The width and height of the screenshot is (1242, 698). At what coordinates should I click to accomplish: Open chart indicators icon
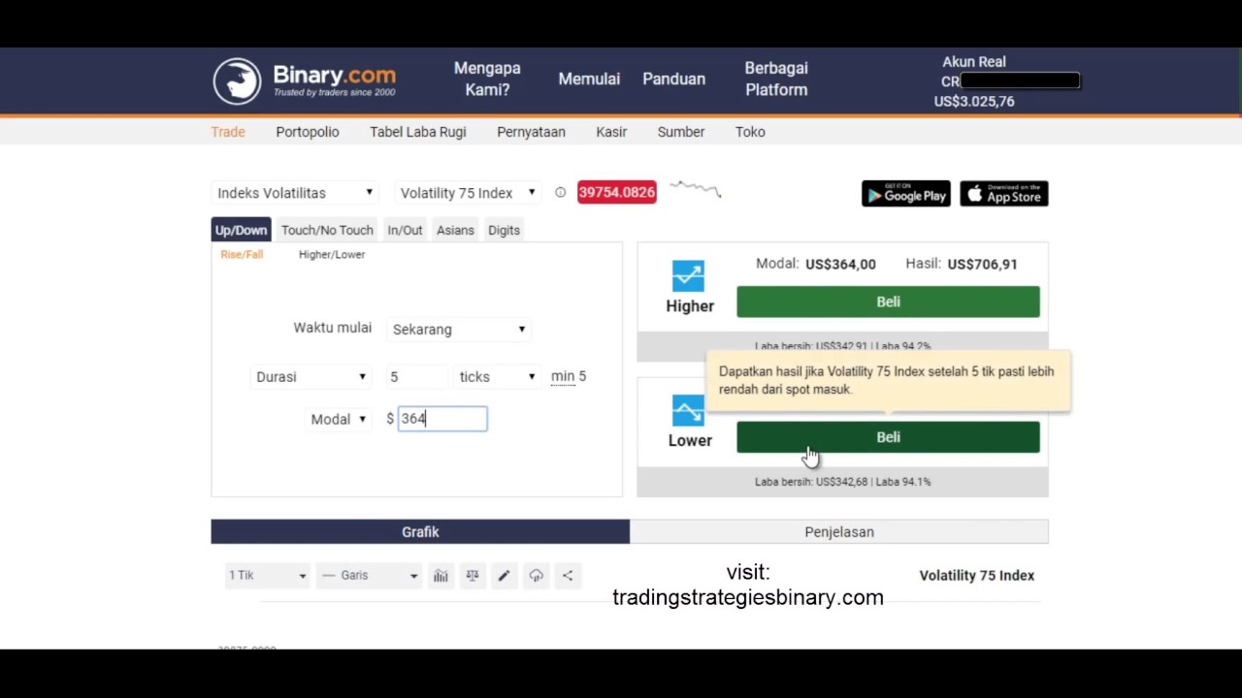[441, 576]
